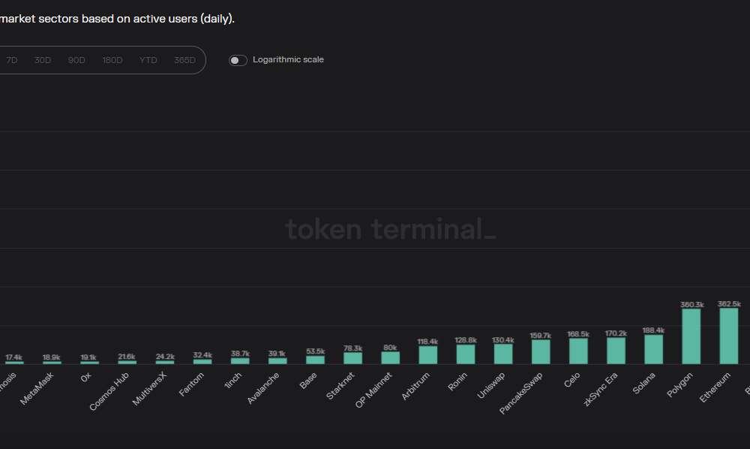Click the Avalanche axis label
Viewport: 750px width, 449px height.
coord(263,388)
